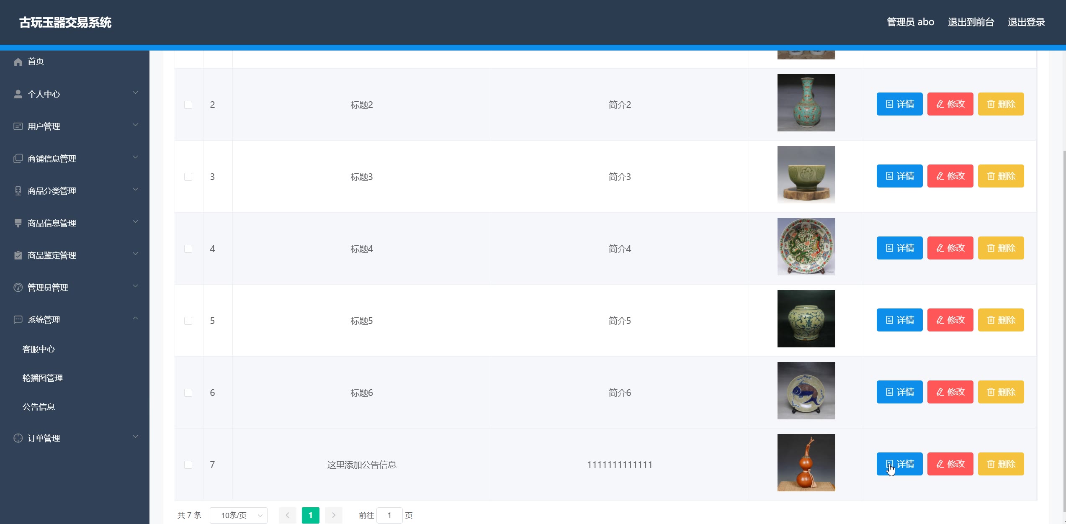Image resolution: width=1066 pixels, height=524 pixels.
Task: Open the green bowl thumbnail in row 3
Action: 806,175
